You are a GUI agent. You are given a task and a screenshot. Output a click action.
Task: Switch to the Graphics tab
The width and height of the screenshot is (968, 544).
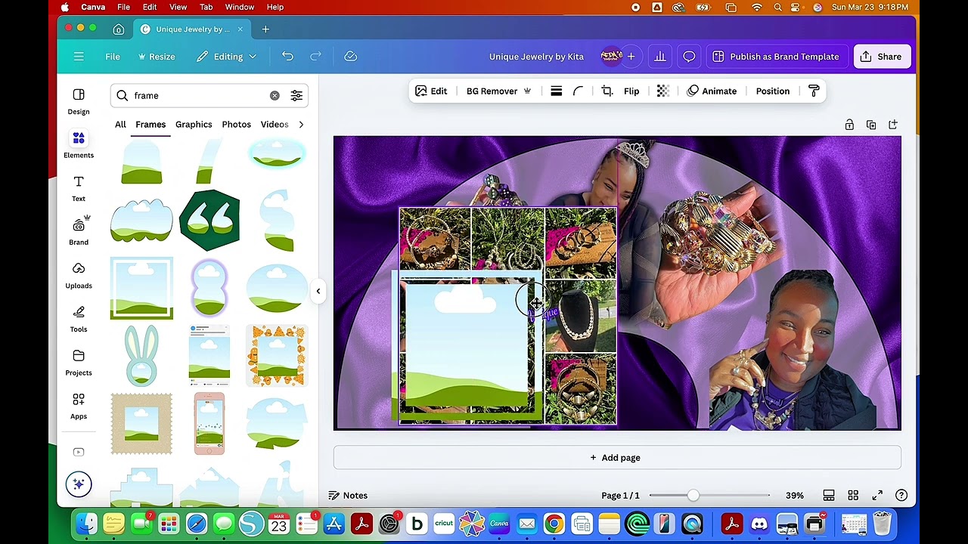[194, 125]
